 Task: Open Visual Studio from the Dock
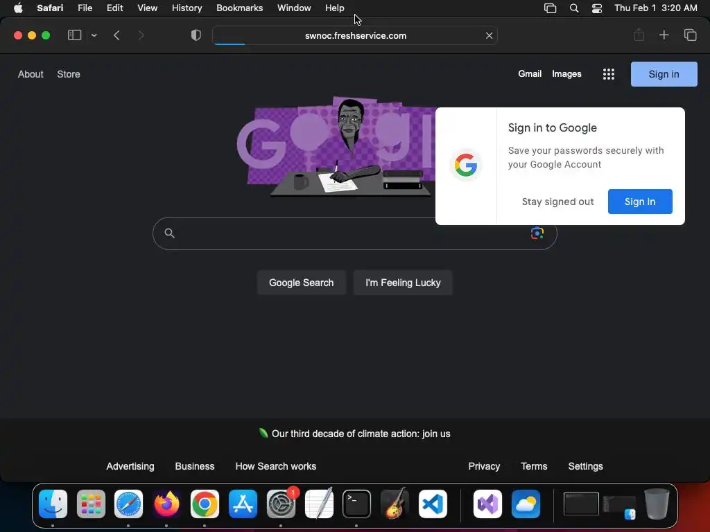pyautogui.click(x=487, y=504)
